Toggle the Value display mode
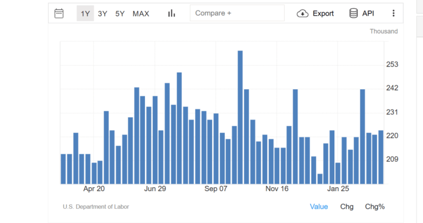The width and height of the screenshot is (423, 223). 319,206
